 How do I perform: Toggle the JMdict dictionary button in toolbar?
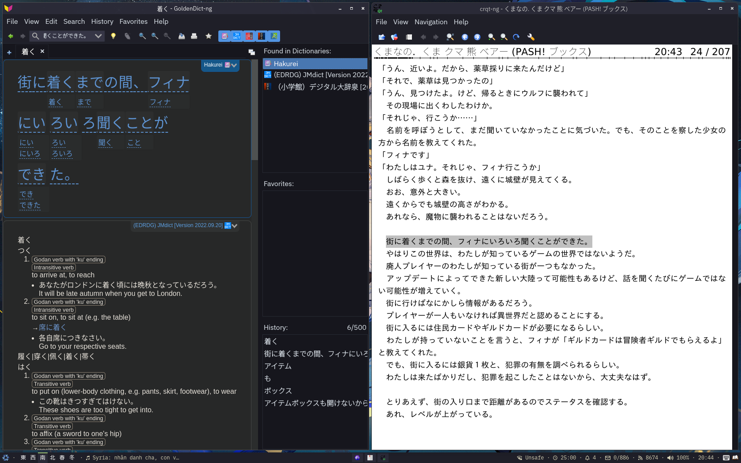tap(237, 36)
